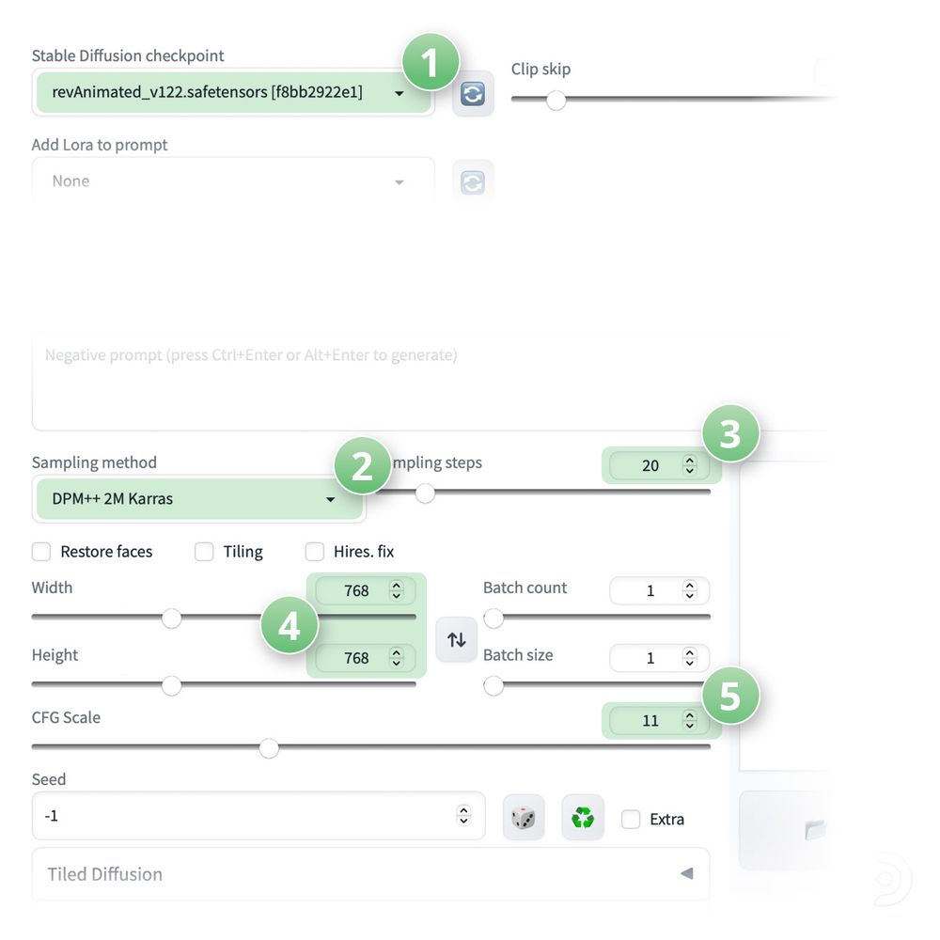Toggle the Tiling checkbox
This screenshot has height=940, width=940.
coord(204,552)
